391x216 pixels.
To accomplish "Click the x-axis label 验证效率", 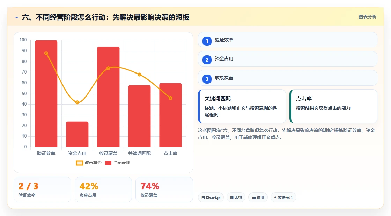I will (46, 154).
